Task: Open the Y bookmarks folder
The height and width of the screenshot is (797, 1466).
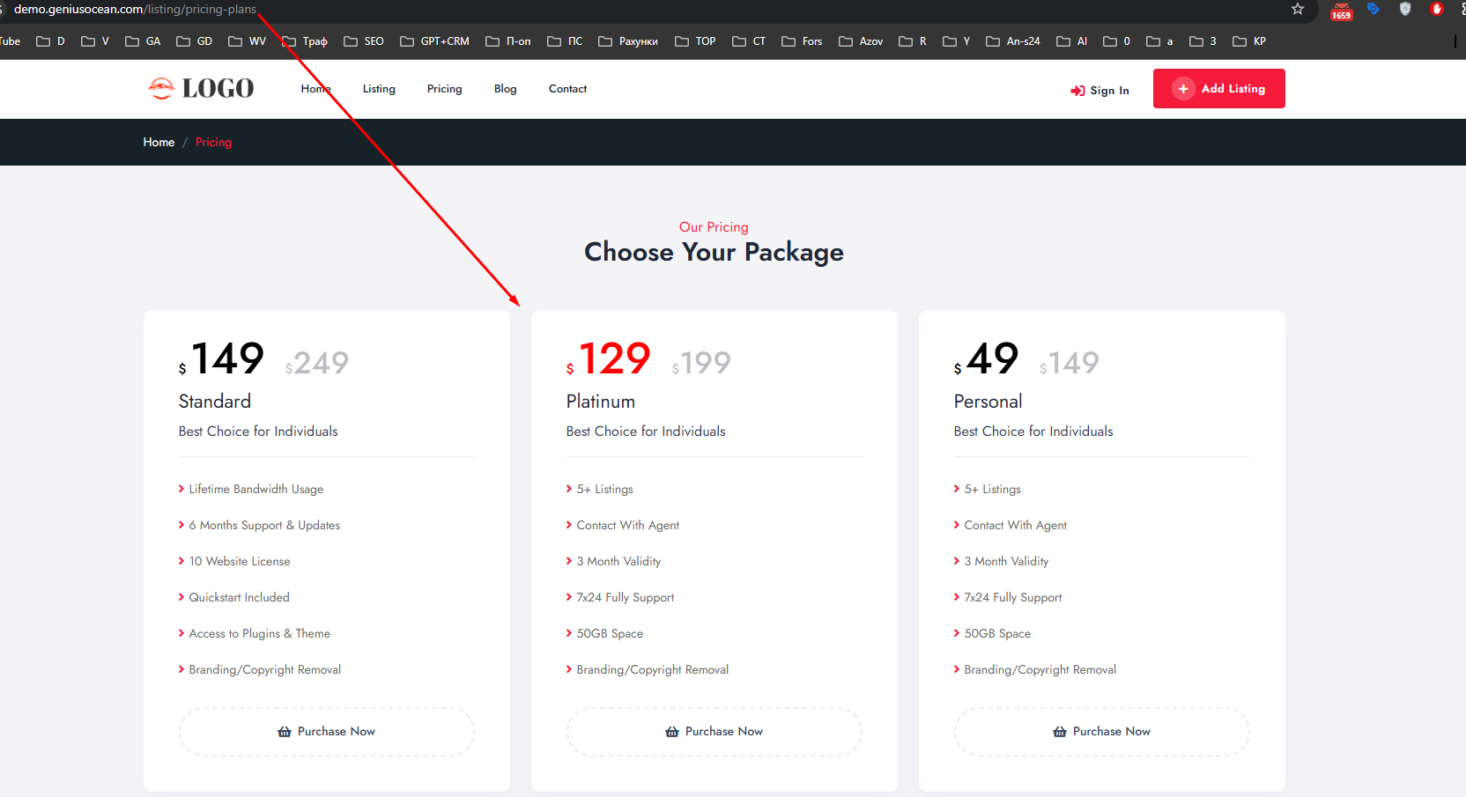Action: coord(957,41)
